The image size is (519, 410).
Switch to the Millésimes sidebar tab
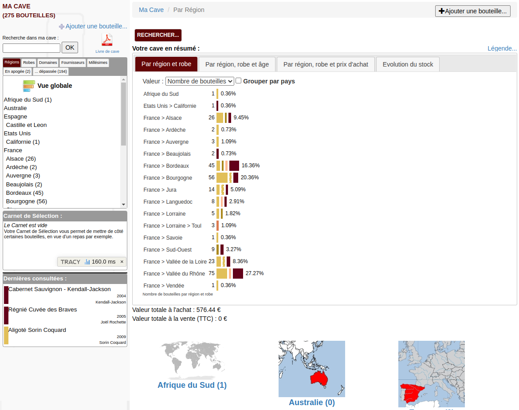(98, 63)
